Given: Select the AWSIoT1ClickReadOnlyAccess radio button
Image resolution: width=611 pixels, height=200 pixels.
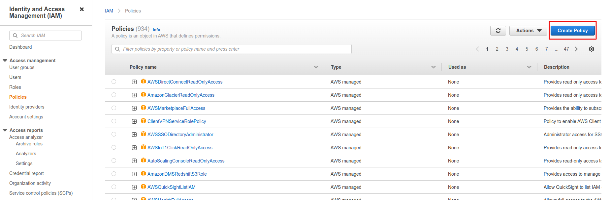Looking at the screenshot, I should point(114,147).
